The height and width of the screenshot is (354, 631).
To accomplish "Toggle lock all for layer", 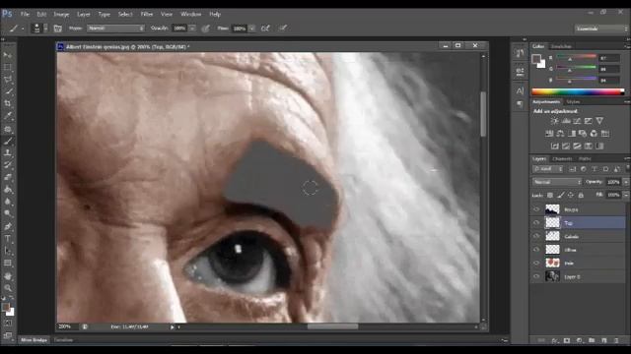I will coord(581,195).
